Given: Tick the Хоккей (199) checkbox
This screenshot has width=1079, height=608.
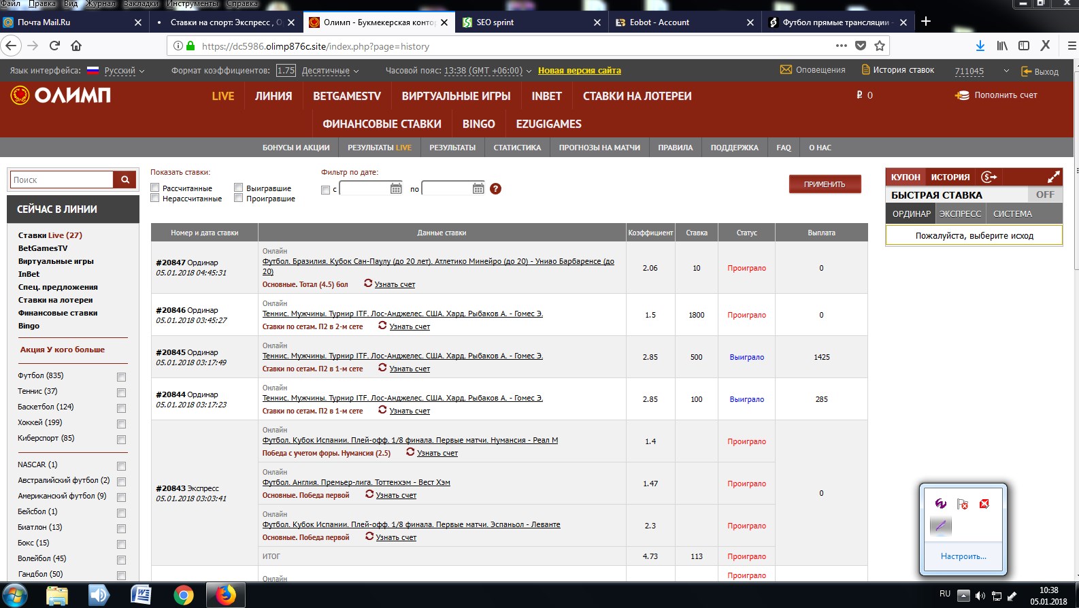Looking at the screenshot, I should pyautogui.click(x=121, y=424).
